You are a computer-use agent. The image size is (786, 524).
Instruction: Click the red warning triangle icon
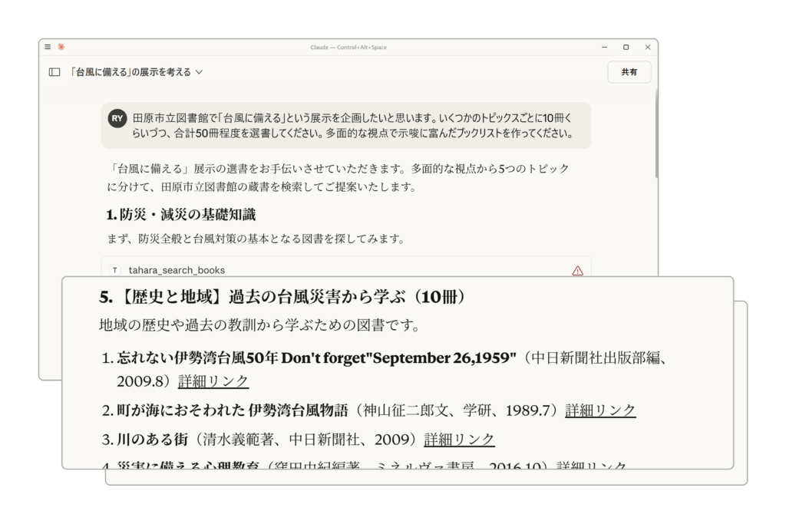(577, 270)
